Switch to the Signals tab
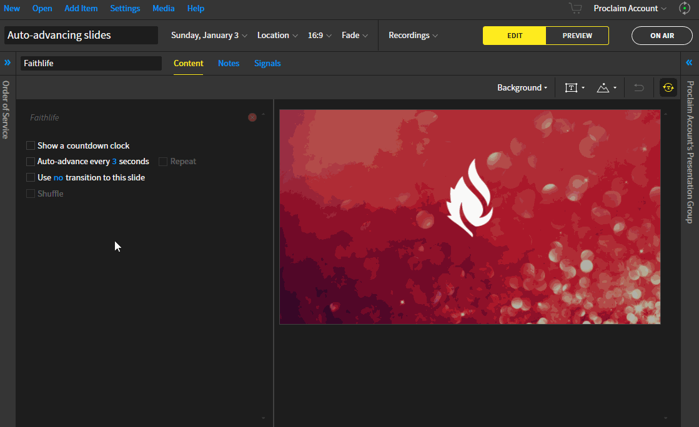The image size is (699, 427). coord(267,63)
